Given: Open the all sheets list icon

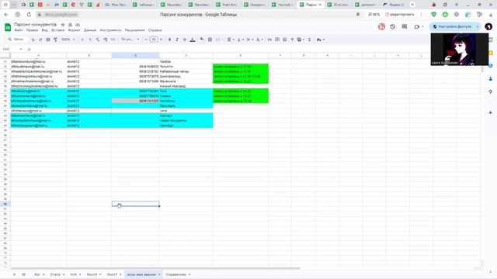Looking at the screenshot, I should point(23,274).
